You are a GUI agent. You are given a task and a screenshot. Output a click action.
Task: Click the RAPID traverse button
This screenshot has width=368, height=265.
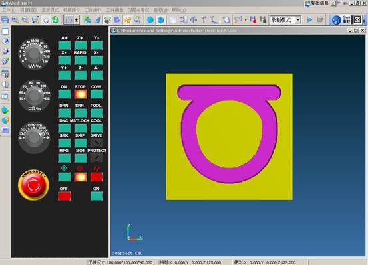[x=81, y=60]
